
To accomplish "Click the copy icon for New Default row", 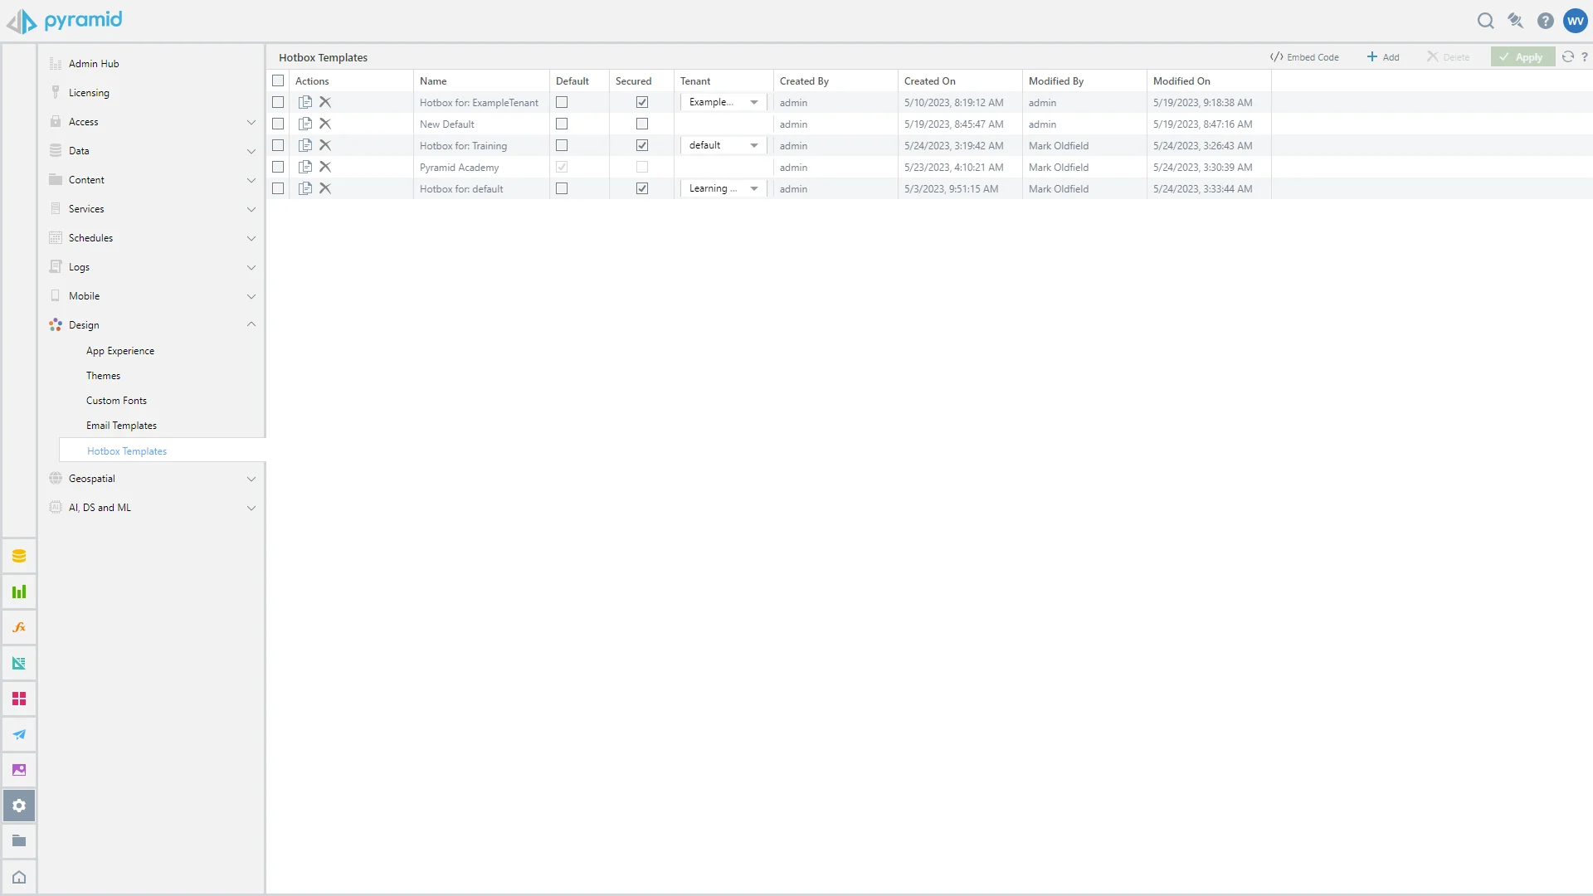I will (305, 124).
